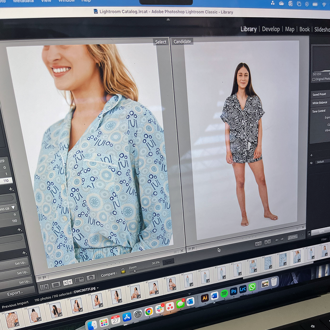Screen dimensions: 330x330
Task: Open App Store from the Dock
Action: coord(127,317)
